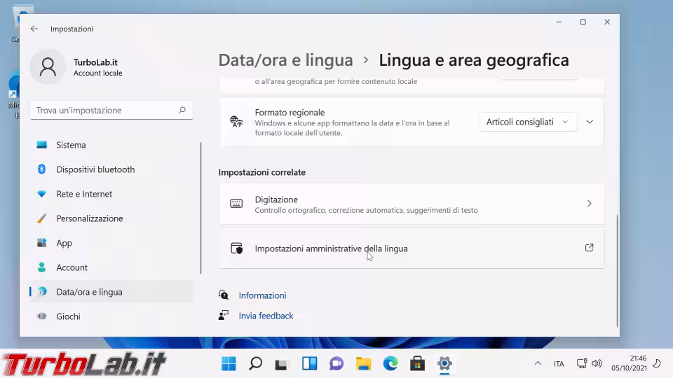
Task: Click the notification moon icon
Action: [657, 363]
